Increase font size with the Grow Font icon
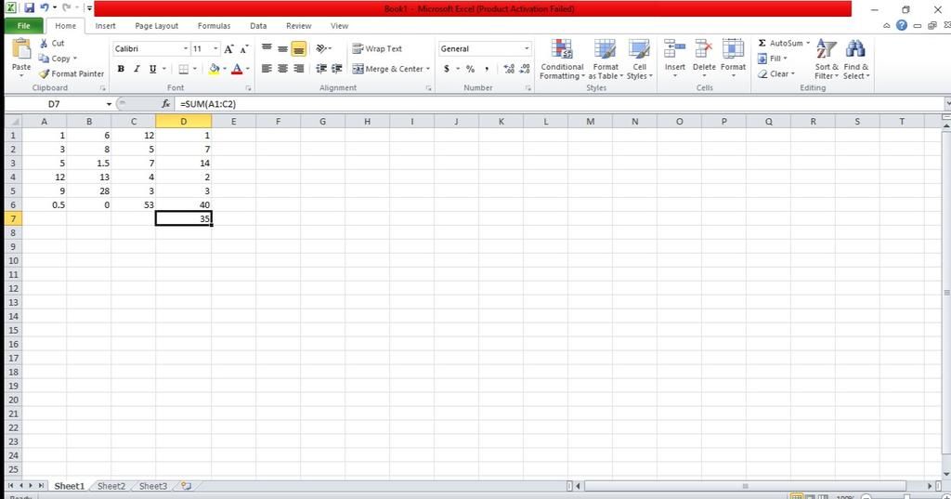Image resolution: width=951 pixels, height=499 pixels. click(228, 48)
